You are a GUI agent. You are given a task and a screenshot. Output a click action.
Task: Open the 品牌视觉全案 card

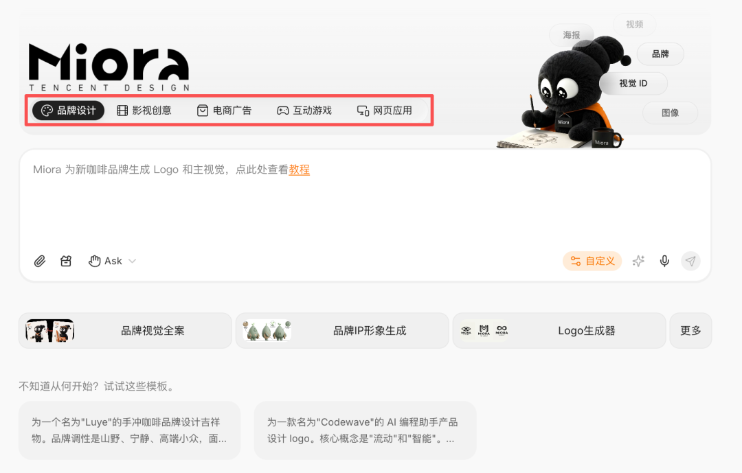(x=126, y=331)
